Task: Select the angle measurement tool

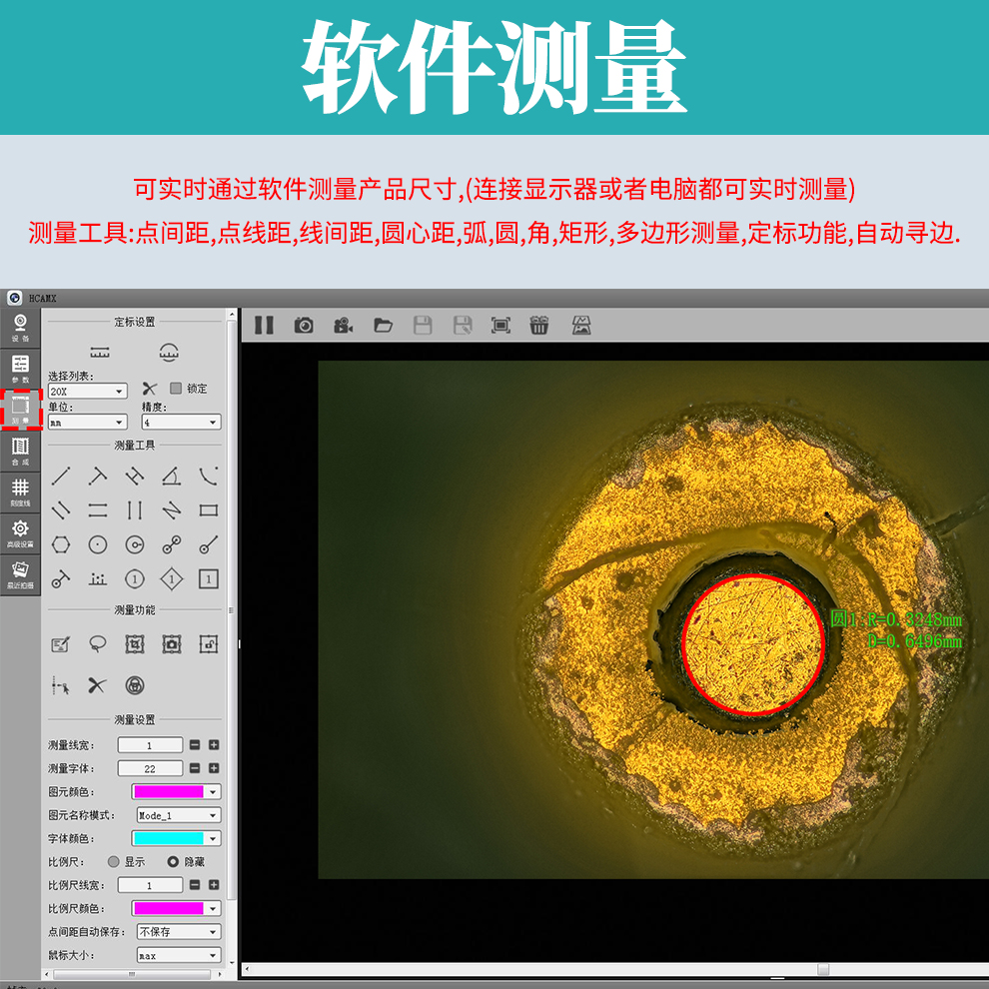Action: (171, 477)
